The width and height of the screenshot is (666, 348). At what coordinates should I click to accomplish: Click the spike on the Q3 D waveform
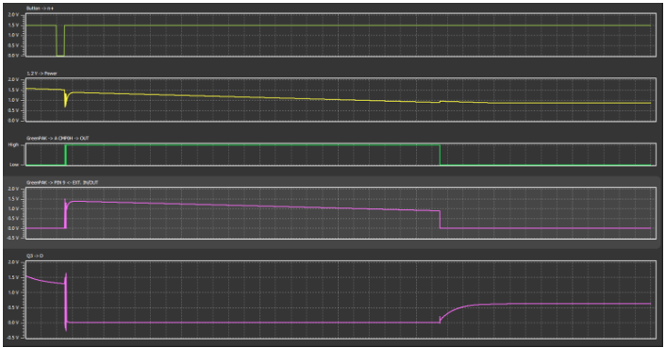click(x=66, y=302)
